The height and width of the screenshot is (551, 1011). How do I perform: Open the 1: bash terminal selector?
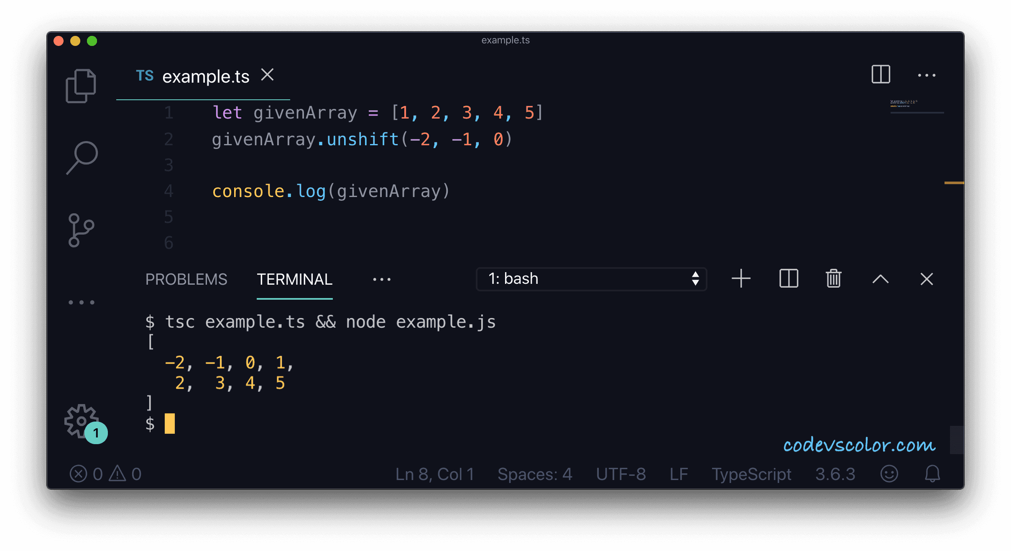[591, 278]
